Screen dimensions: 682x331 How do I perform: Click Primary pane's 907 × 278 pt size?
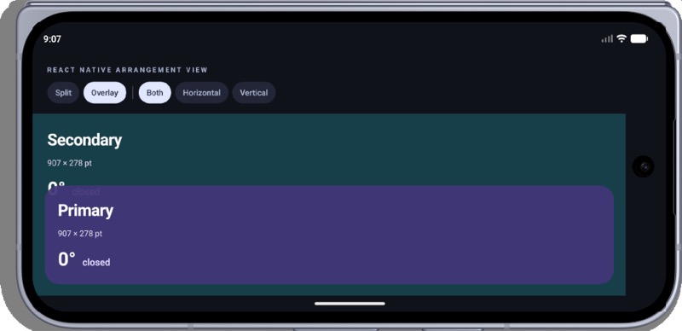(80, 234)
